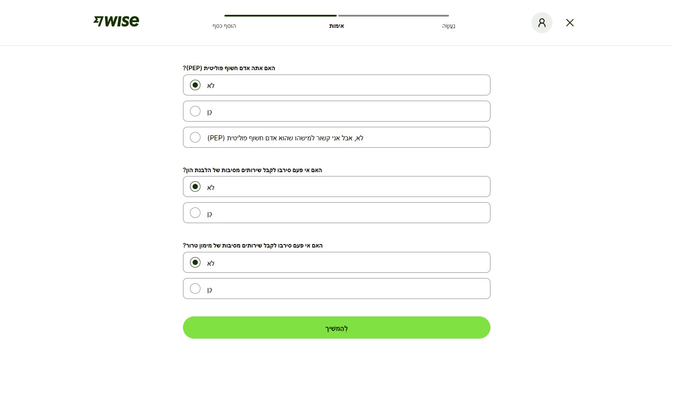This screenshot has width=673, height=397.
Task: Select "לא" for the PEP question
Action: point(195,85)
